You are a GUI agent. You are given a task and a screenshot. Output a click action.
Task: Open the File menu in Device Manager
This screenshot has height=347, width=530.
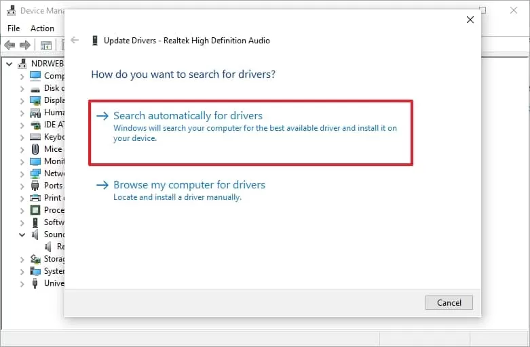[x=14, y=28]
